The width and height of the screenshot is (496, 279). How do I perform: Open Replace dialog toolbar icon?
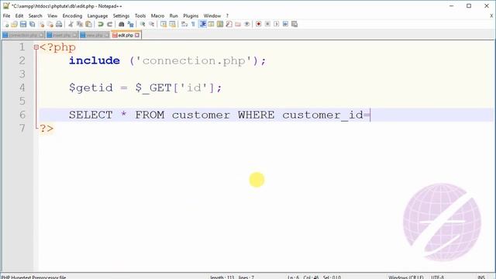tap(130, 24)
